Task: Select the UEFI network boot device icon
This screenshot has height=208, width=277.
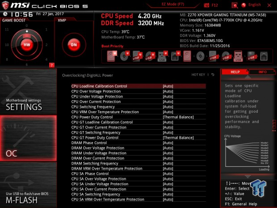Action: [x=176, y=56]
